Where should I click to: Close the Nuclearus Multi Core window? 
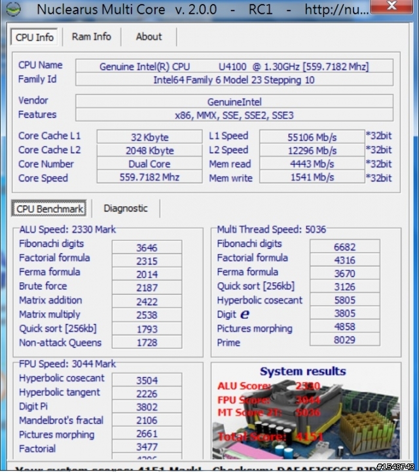392,6
